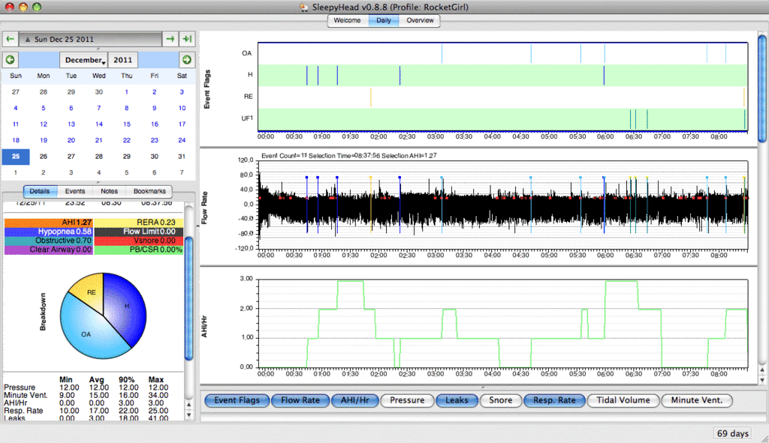Screen dimensions: 769x443
Task: Select December 24 in the calendar
Action: pos(182,140)
